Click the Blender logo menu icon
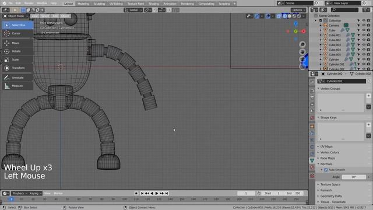Viewport: 373px width, 210px height. click(x=4, y=3)
